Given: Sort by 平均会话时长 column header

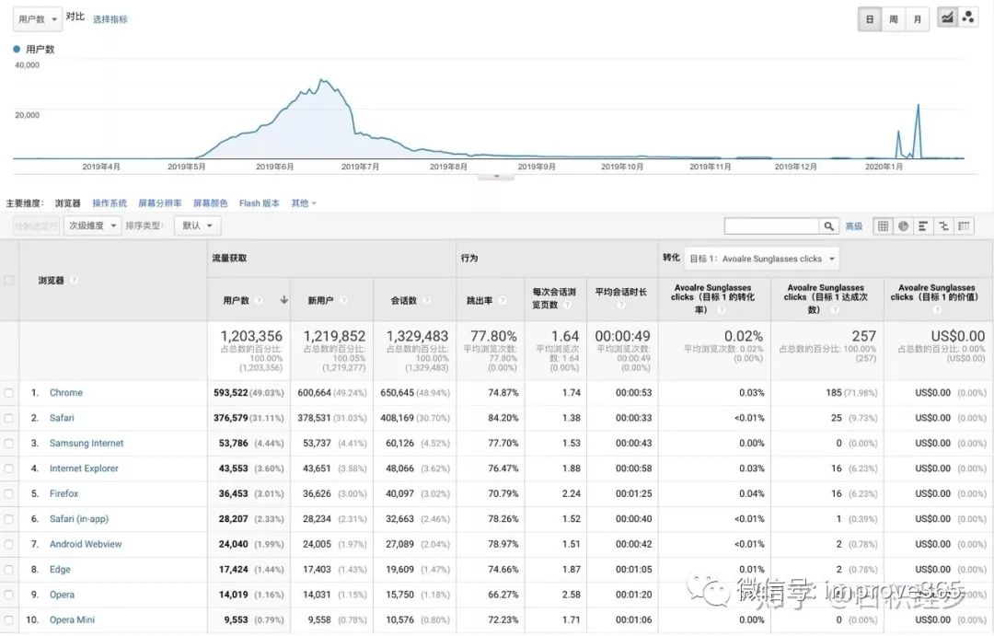Looking at the screenshot, I should click(x=620, y=293).
